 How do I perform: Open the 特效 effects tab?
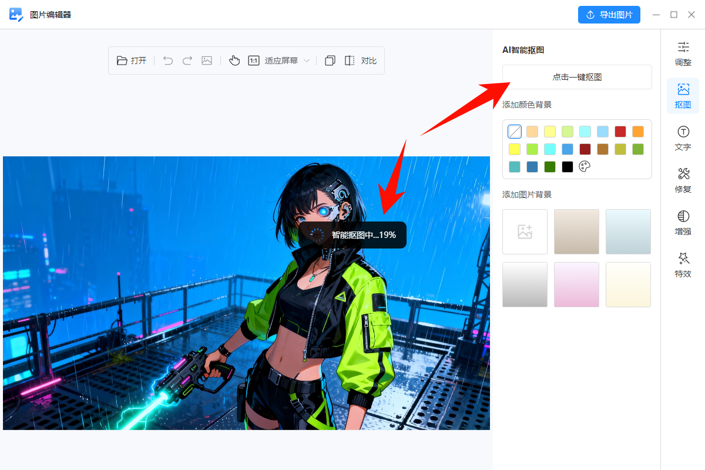(683, 266)
